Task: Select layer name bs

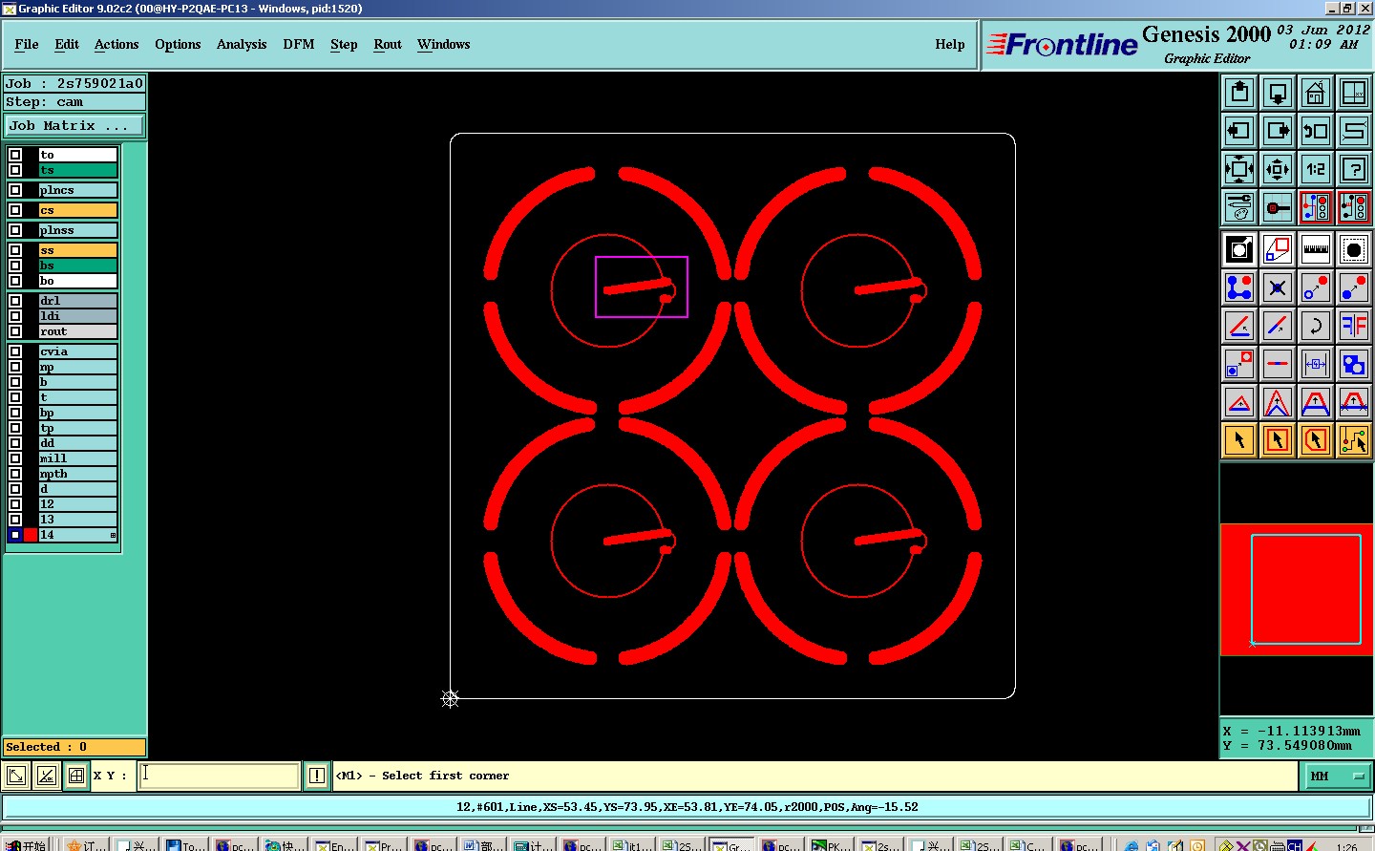Action: [77, 266]
